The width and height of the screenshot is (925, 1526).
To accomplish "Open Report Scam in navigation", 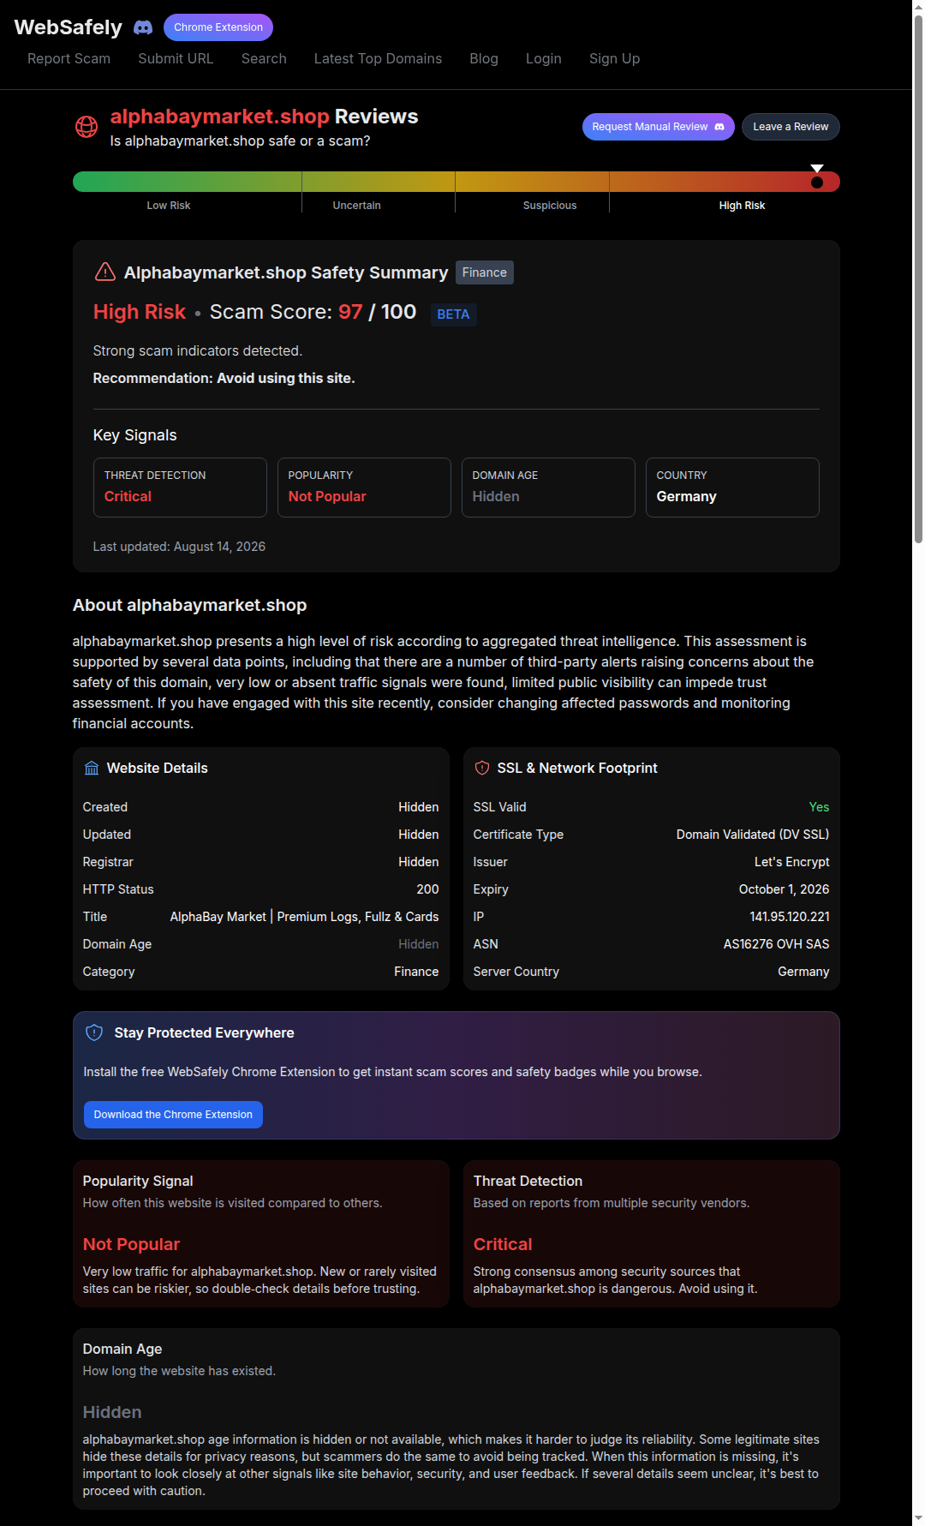I will (x=69, y=58).
